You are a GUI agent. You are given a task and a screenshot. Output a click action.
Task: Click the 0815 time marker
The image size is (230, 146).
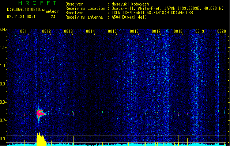click(112, 31)
